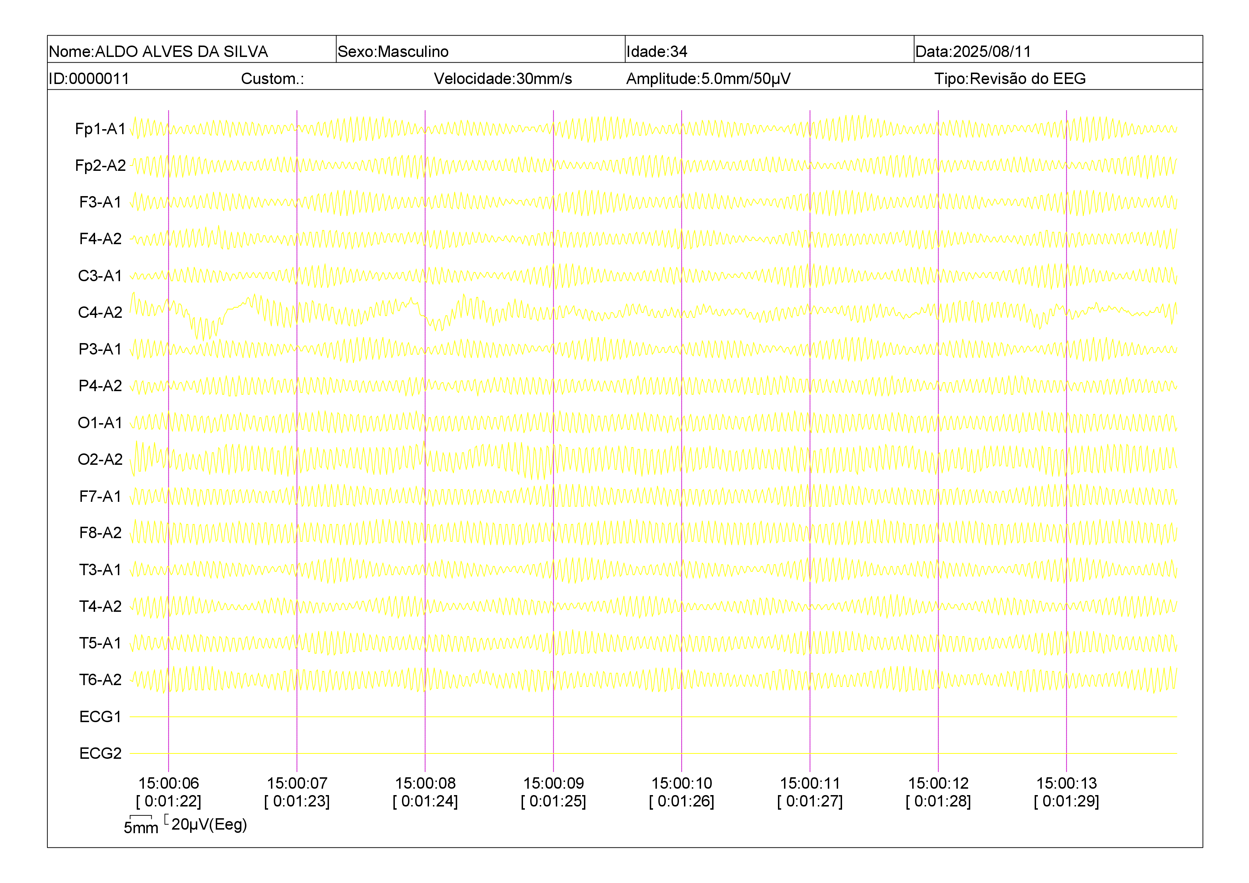The height and width of the screenshot is (883, 1249).
Task: Select the C4-A2 channel label
Action: [100, 312]
